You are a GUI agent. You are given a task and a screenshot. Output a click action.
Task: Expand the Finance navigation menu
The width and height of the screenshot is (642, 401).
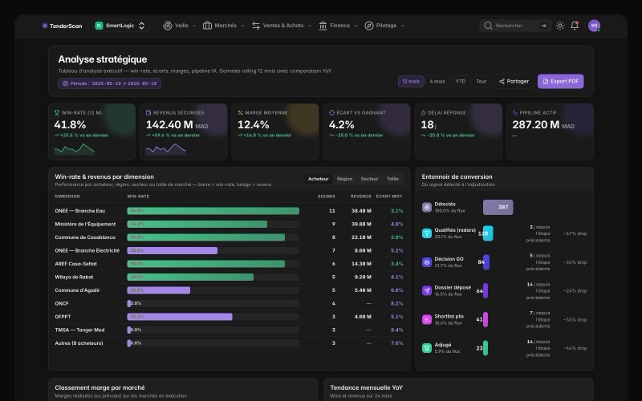[338, 26]
